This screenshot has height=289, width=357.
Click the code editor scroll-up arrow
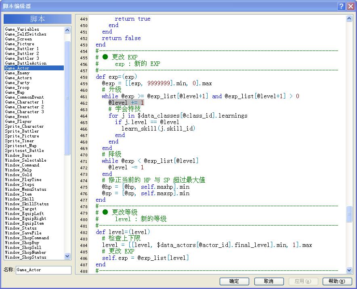click(349, 19)
